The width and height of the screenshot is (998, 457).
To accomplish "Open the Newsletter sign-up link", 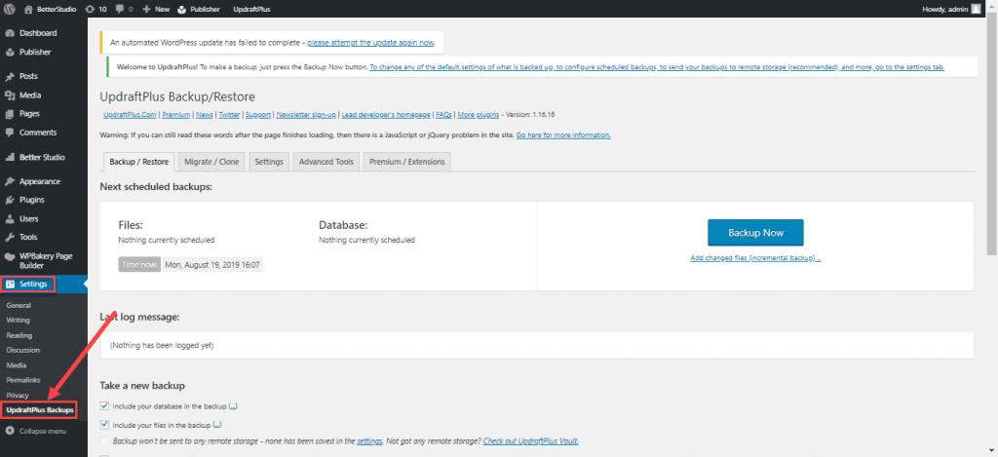I will coord(306,115).
